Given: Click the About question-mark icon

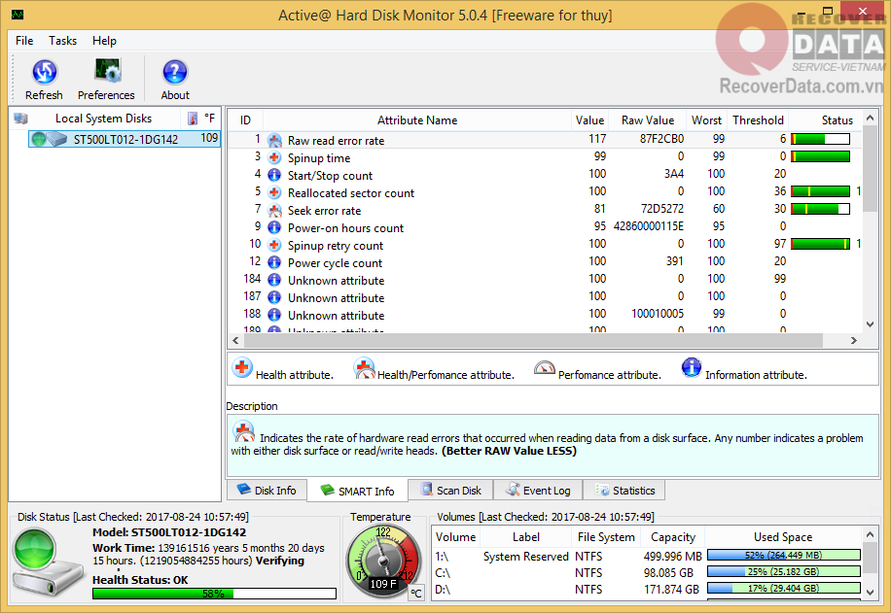Looking at the screenshot, I should coord(175,72).
